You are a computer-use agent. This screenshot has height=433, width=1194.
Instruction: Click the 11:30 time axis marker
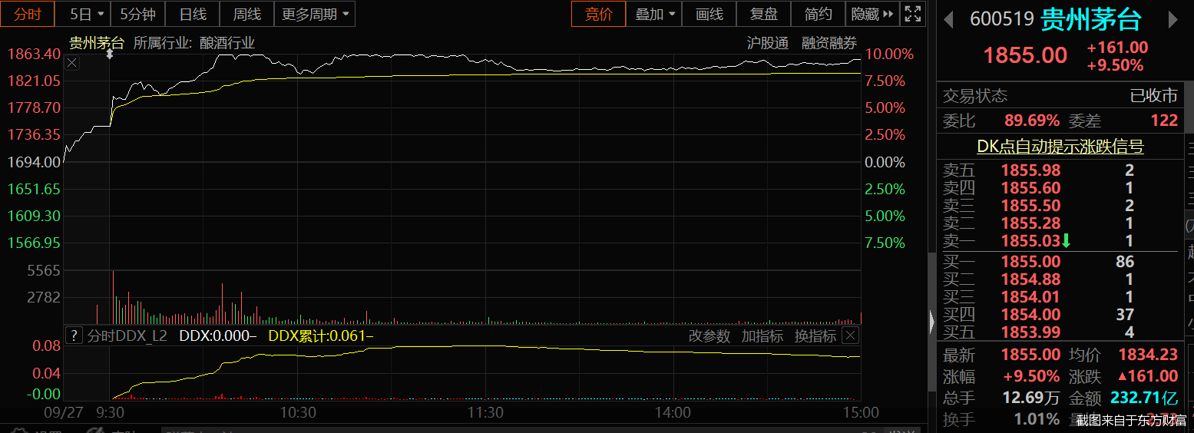click(485, 413)
